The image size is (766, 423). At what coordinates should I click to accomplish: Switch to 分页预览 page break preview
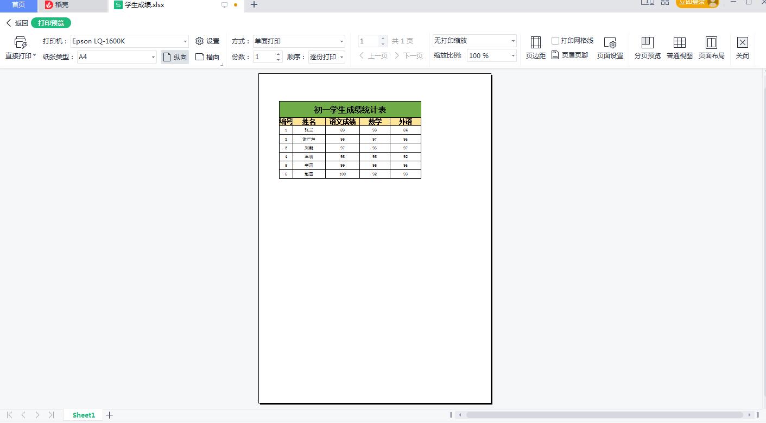click(x=648, y=48)
